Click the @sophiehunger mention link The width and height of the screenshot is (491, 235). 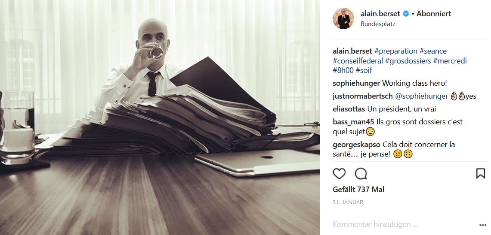(421, 96)
